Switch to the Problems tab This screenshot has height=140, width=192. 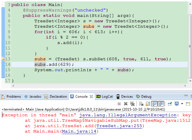(11, 97)
